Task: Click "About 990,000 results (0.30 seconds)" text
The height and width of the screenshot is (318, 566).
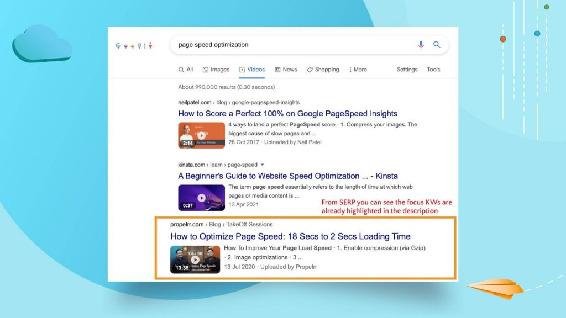Action: point(226,87)
